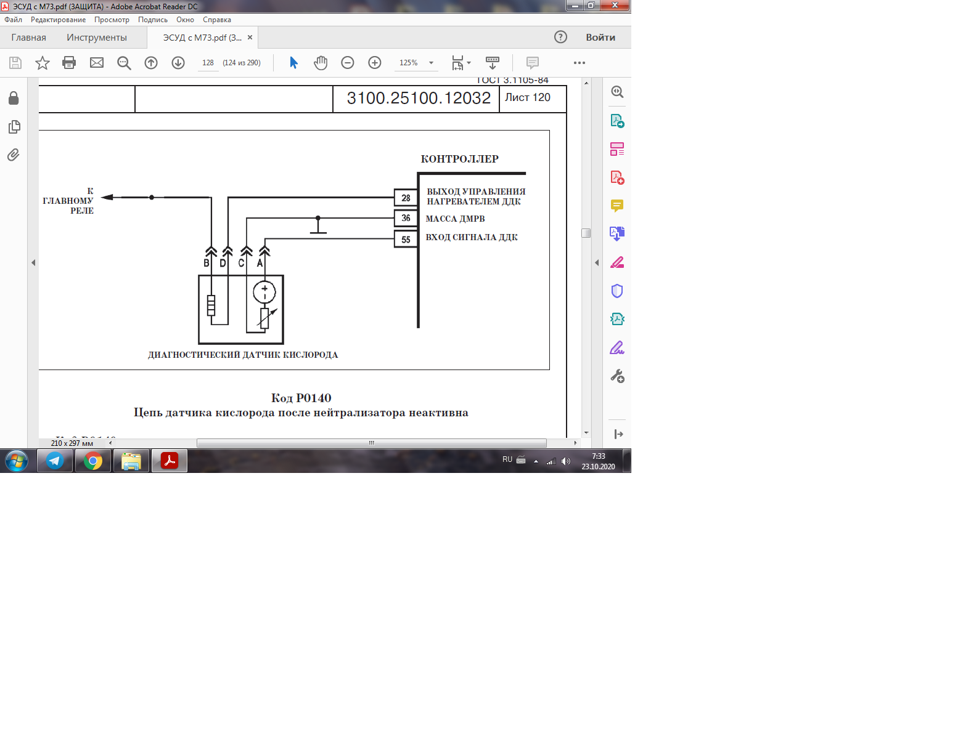Click the Войти sign-in button

(x=600, y=38)
